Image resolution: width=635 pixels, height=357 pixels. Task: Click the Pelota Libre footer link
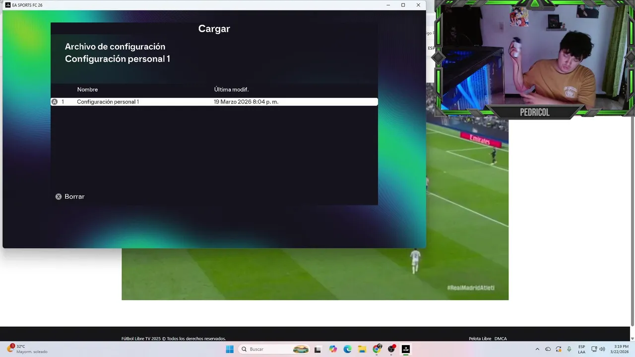pyautogui.click(x=480, y=339)
